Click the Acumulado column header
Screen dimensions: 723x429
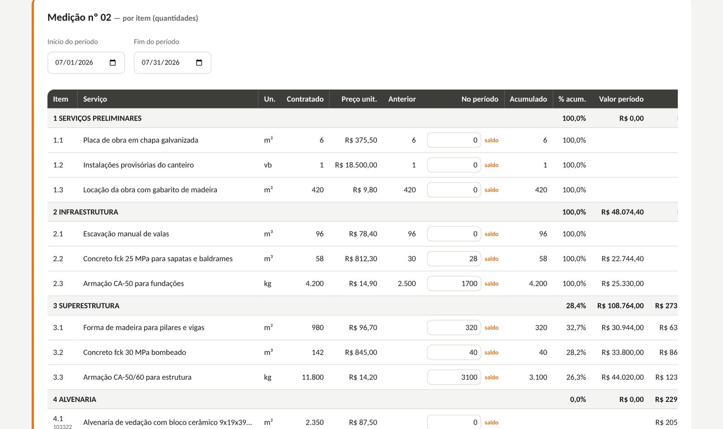[528, 99]
